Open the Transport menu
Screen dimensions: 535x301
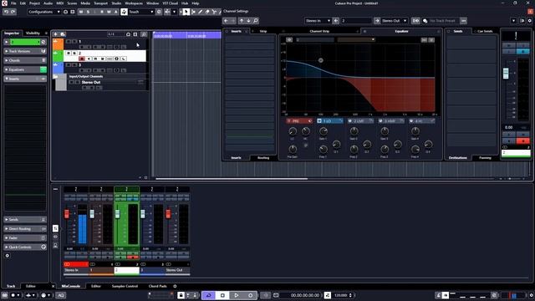pyautogui.click(x=100, y=3)
